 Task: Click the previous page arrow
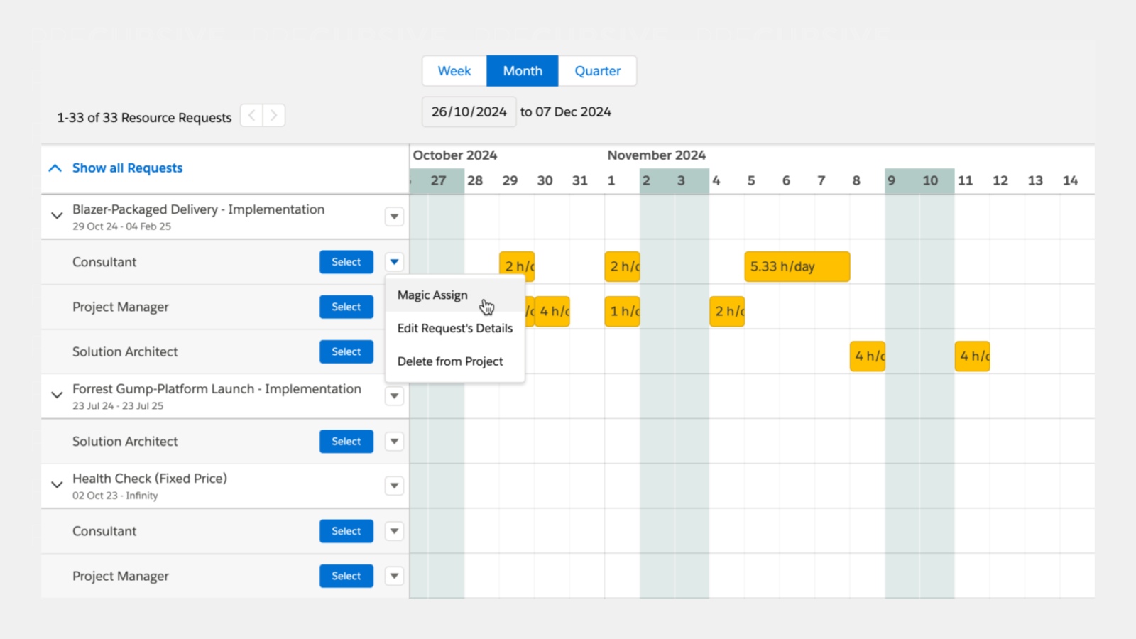pos(251,115)
